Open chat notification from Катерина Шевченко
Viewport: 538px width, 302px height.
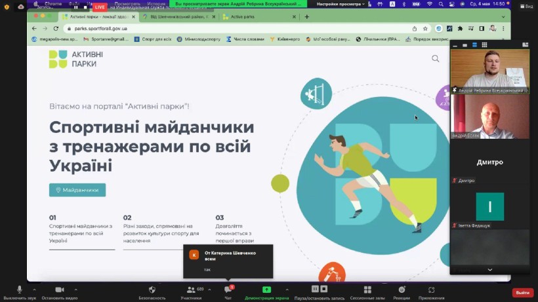click(228, 261)
